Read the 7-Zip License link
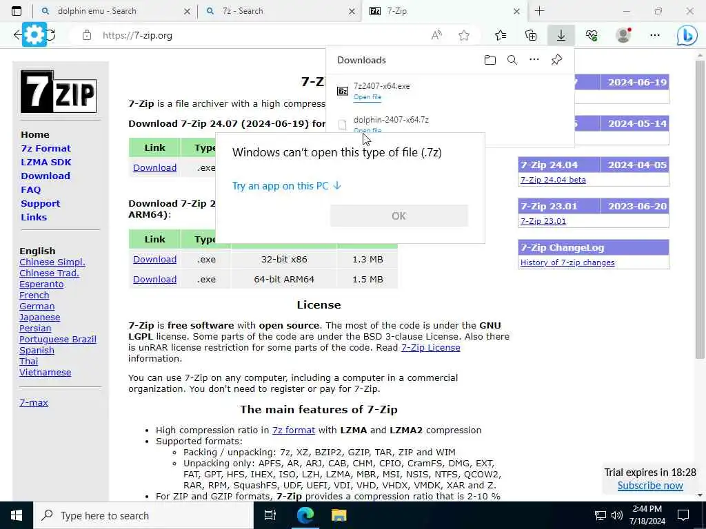706x529 pixels. coord(430,348)
